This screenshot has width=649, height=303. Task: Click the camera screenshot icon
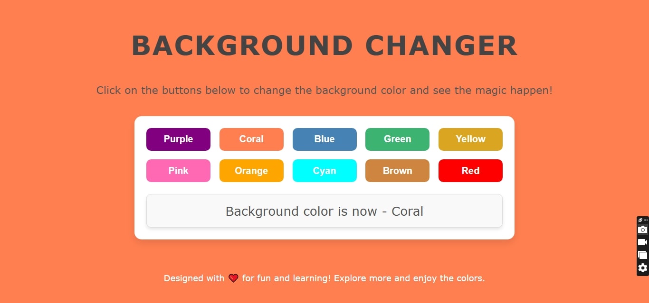tap(642, 230)
